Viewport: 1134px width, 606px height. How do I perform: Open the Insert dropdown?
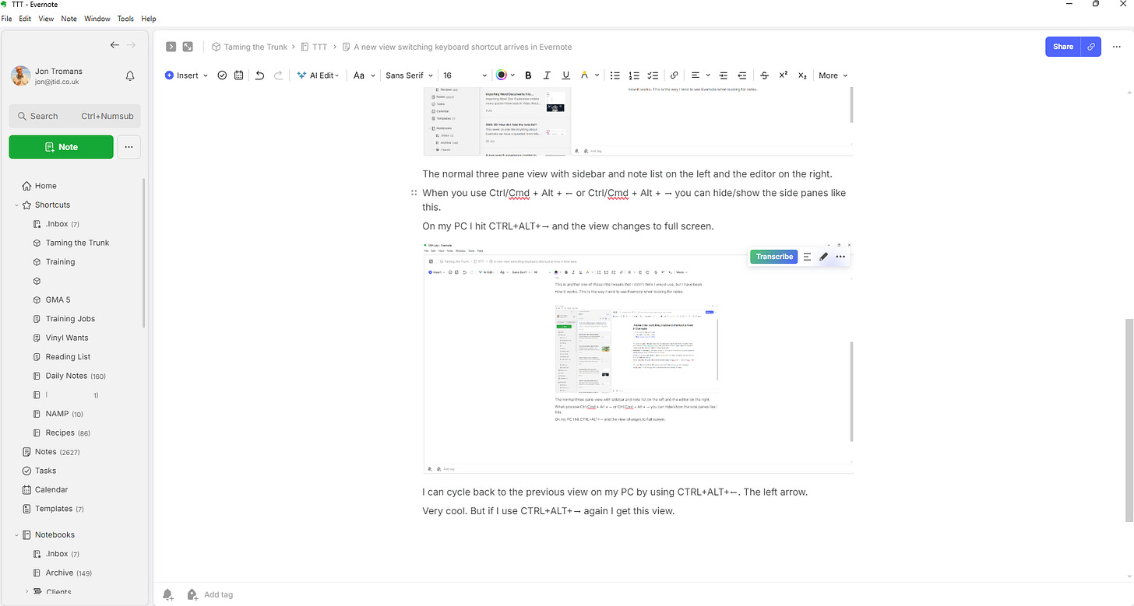coord(187,75)
